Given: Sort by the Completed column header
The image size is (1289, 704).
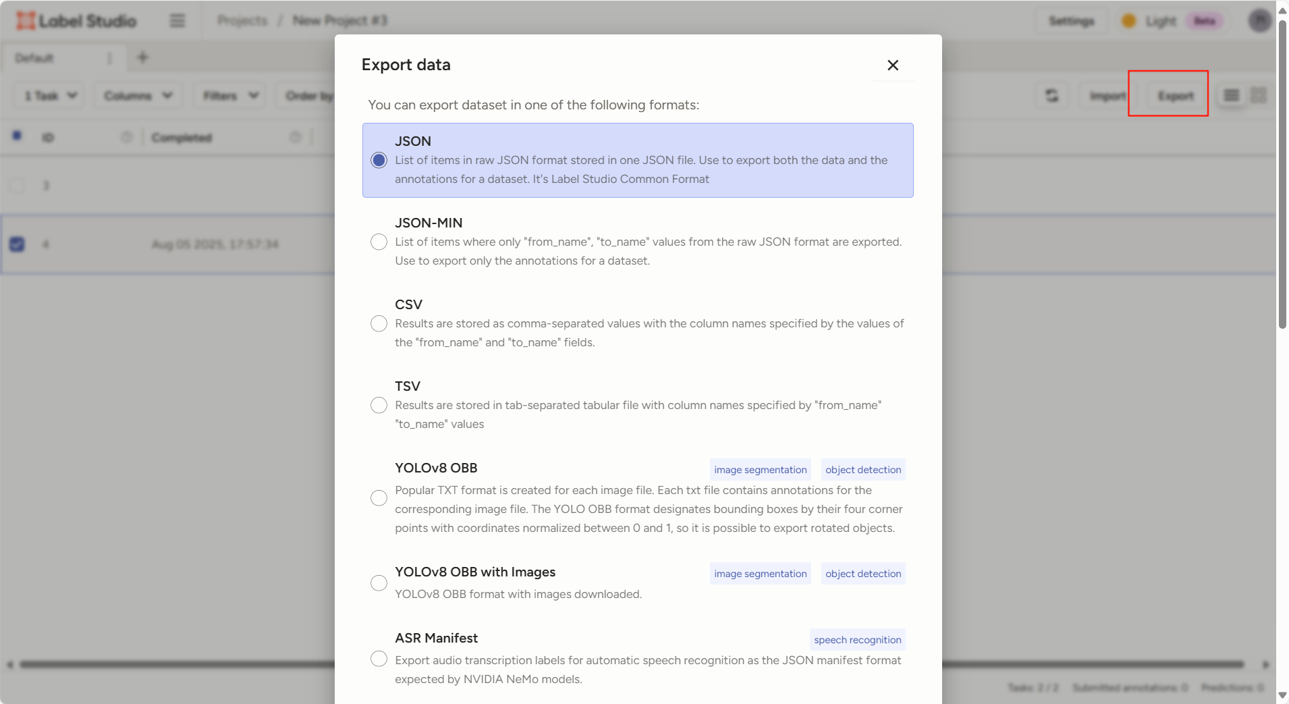Looking at the screenshot, I should point(182,138).
